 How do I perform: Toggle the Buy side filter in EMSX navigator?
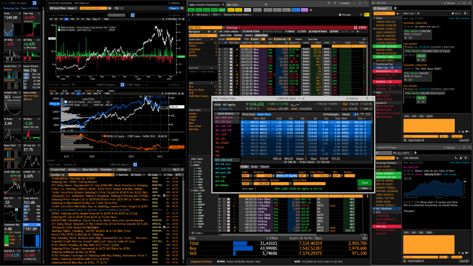(191, 87)
